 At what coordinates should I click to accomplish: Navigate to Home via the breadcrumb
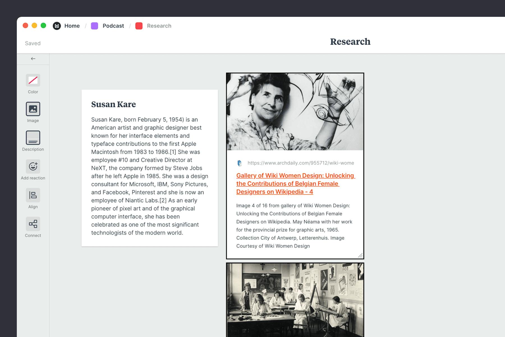(72, 26)
